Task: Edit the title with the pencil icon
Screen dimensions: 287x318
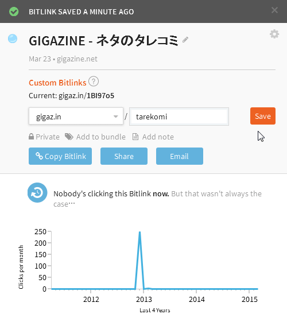Action: pos(185,40)
